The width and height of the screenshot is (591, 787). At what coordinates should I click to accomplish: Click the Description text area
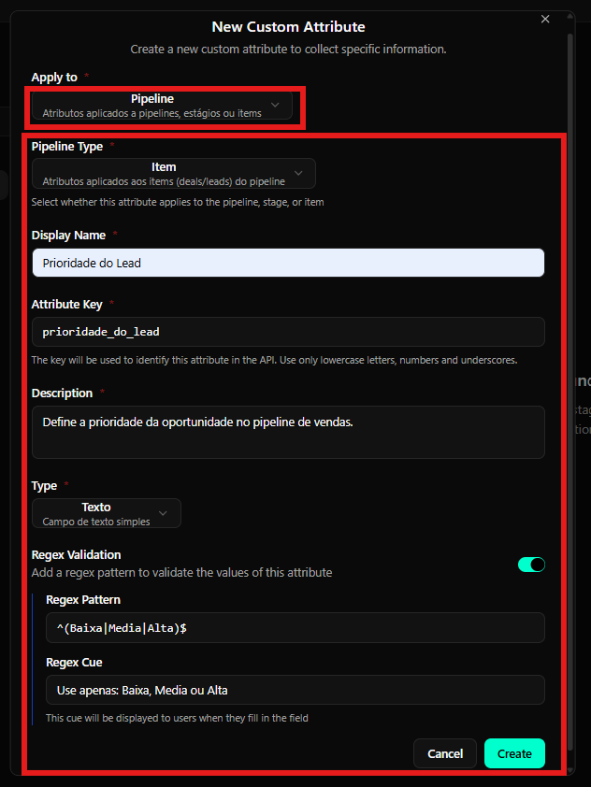[288, 432]
